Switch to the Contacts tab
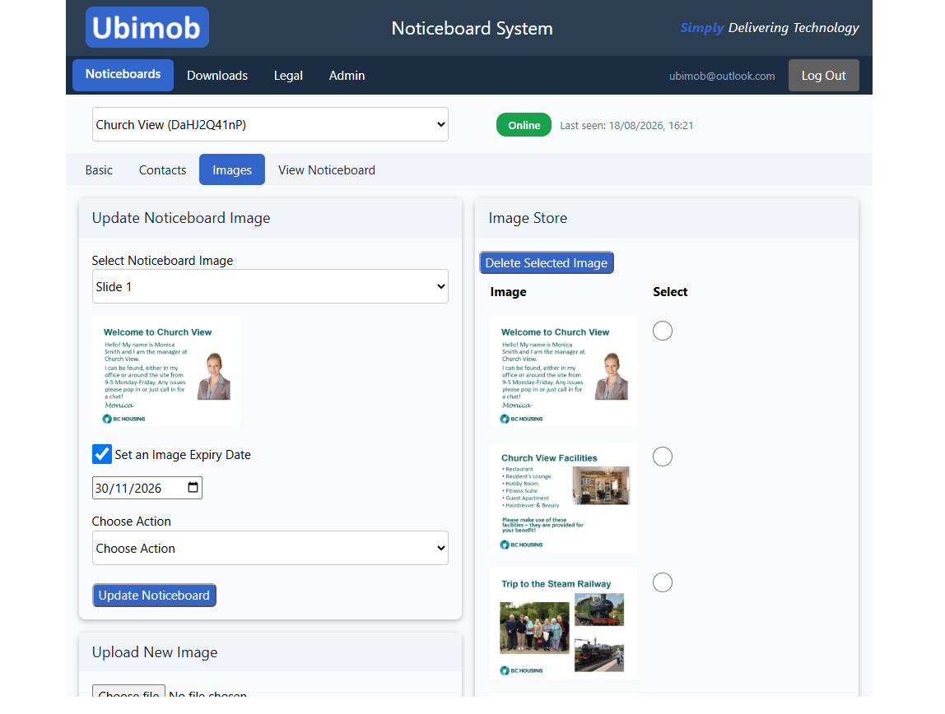Screen dimensions: 945x714 tap(162, 169)
